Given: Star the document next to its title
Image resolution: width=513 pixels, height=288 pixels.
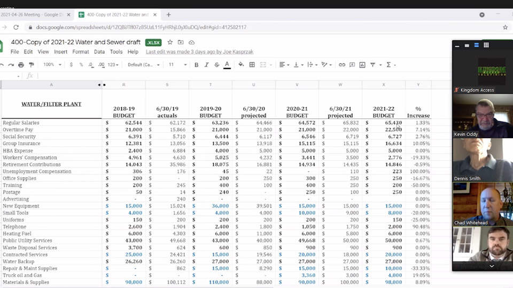Looking at the screenshot, I should [x=170, y=42].
